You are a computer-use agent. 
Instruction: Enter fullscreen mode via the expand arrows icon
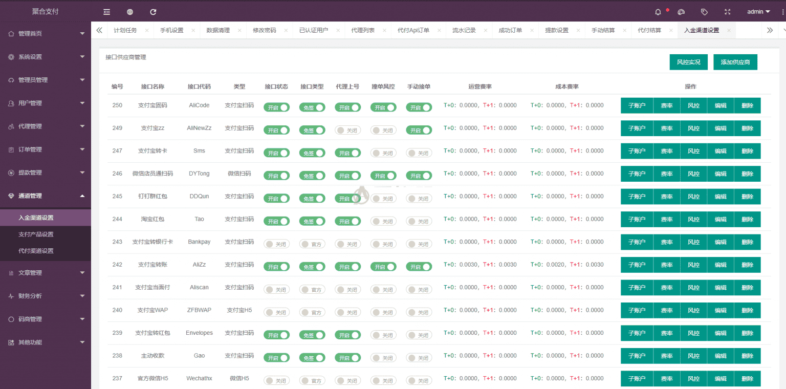(727, 11)
